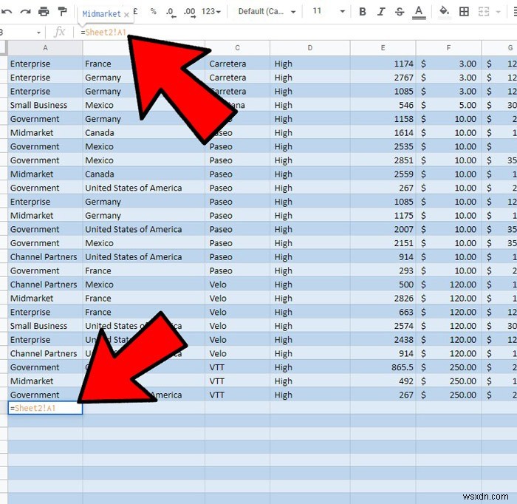The image size is (517, 504).
Task: Click the Merge cells icon
Action: [x=483, y=12]
